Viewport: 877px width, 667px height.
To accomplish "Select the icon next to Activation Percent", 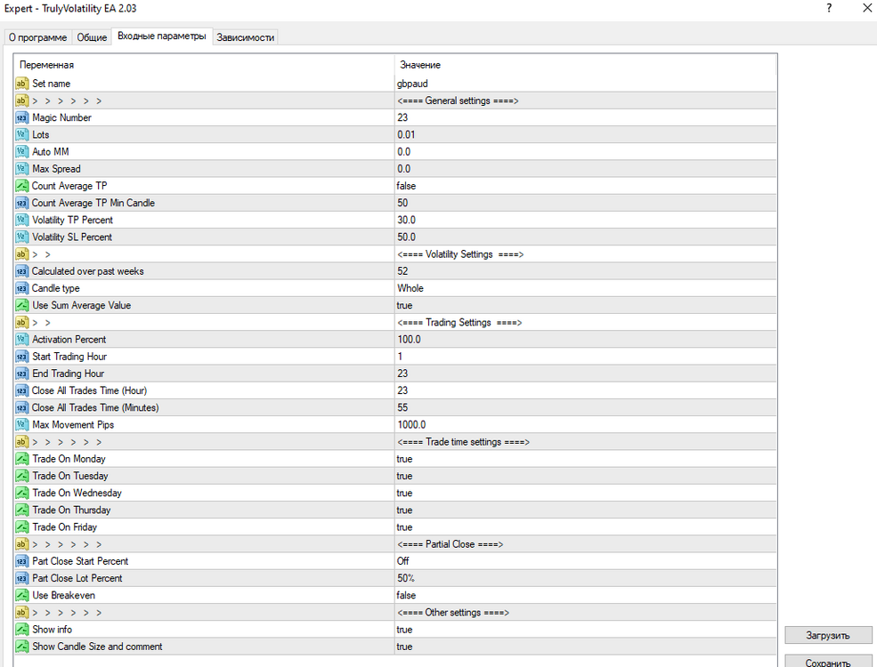I will pos(21,339).
